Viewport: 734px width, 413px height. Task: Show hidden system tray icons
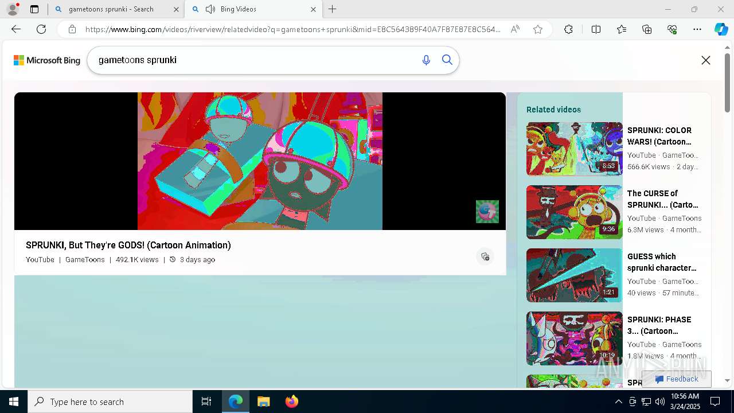(x=618, y=402)
